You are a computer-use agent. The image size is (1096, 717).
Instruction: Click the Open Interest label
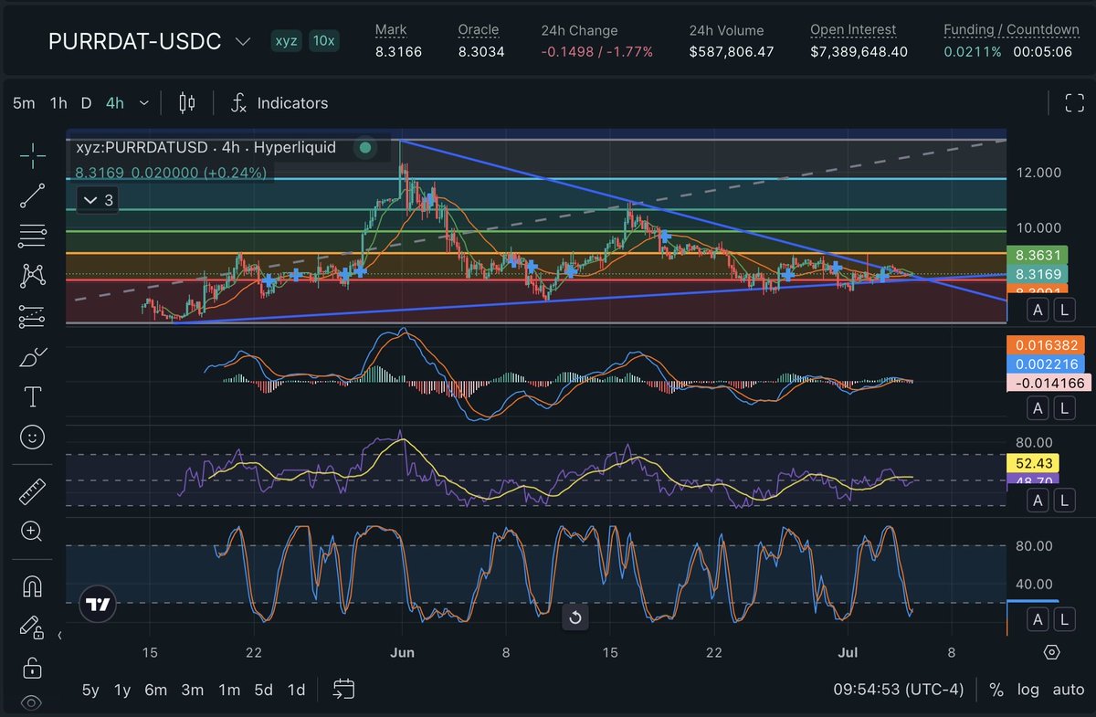point(853,30)
